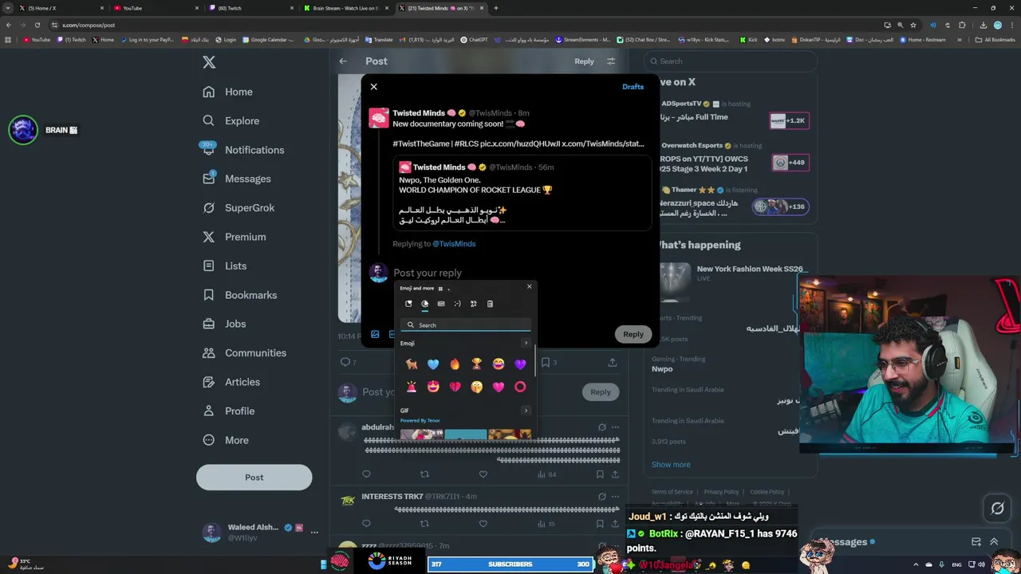The width and height of the screenshot is (1021, 574).
Task: Expand the More menu in sidebar
Action: point(226,440)
